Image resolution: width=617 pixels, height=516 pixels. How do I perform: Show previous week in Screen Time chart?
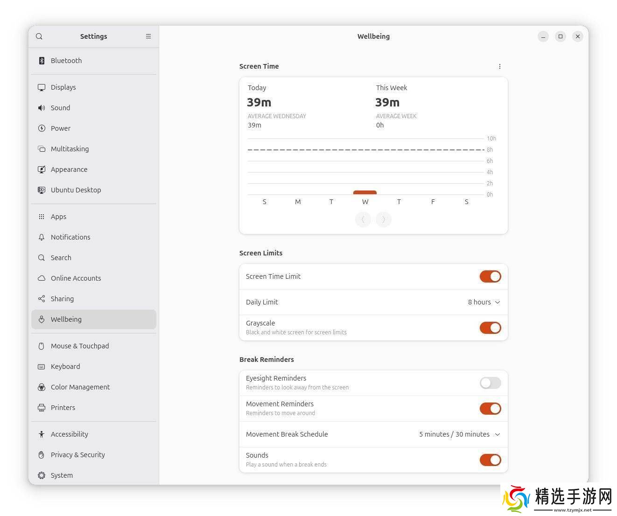pyautogui.click(x=363, y=219)
